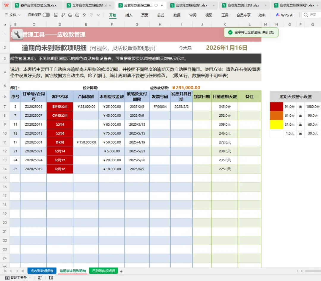Screen dimensions: 321x281
Task: Click the 2026年1月16日 date cell
Action: [x=227, y=48]
